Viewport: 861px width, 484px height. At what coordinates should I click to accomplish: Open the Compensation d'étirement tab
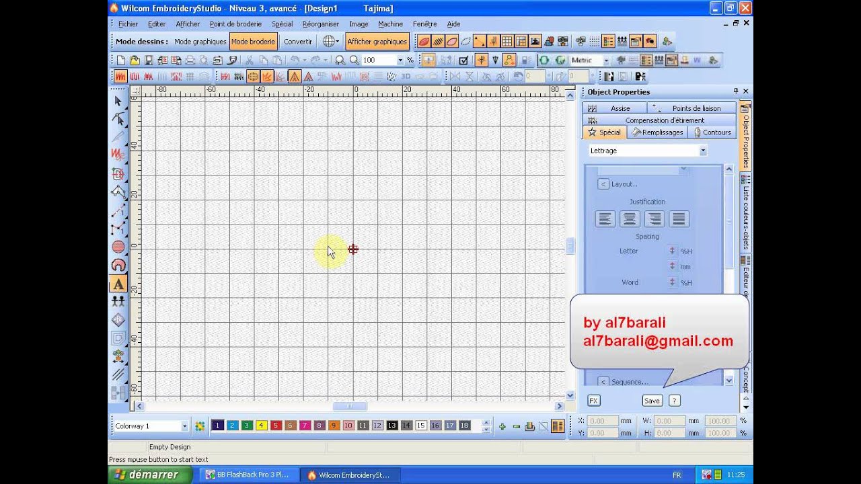click(659, 120)
